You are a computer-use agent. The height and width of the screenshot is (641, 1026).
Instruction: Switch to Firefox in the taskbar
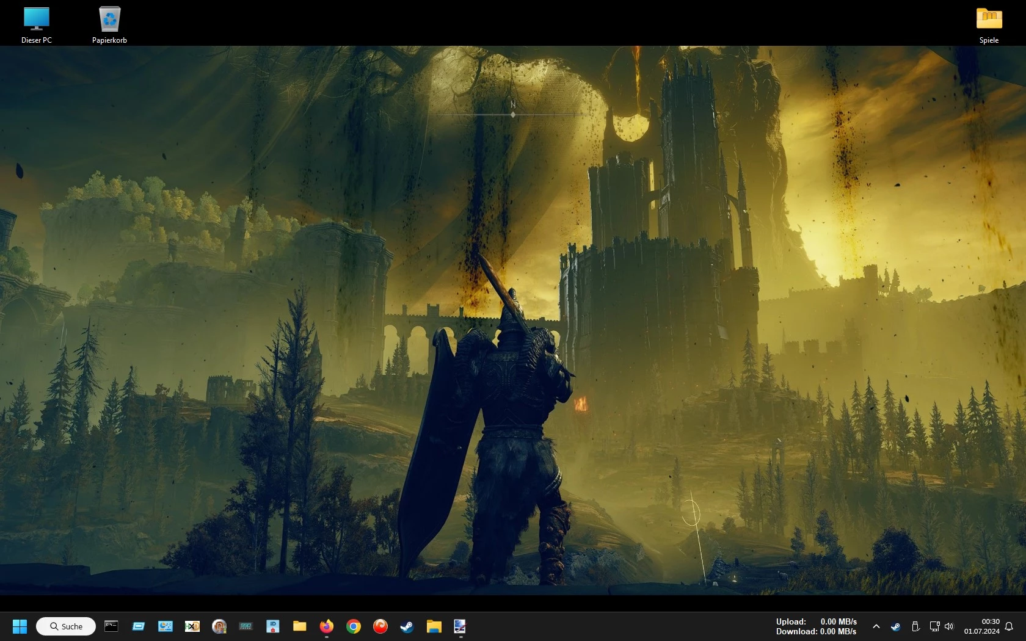326,626
